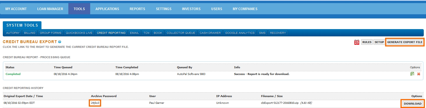
Task: Open the Email tool tab
Action: coord(134,33)
